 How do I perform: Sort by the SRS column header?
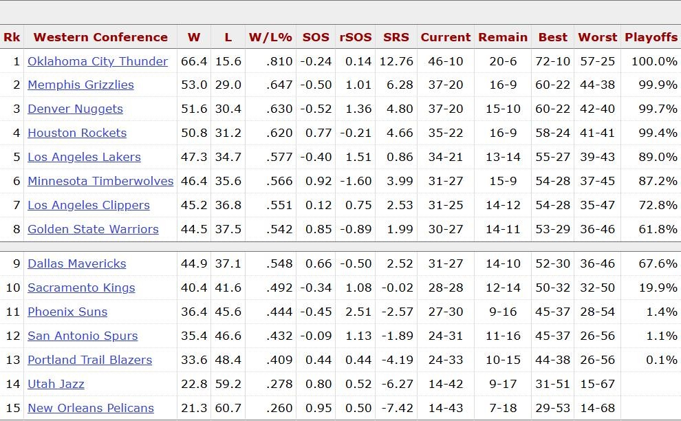coord(396,37)
